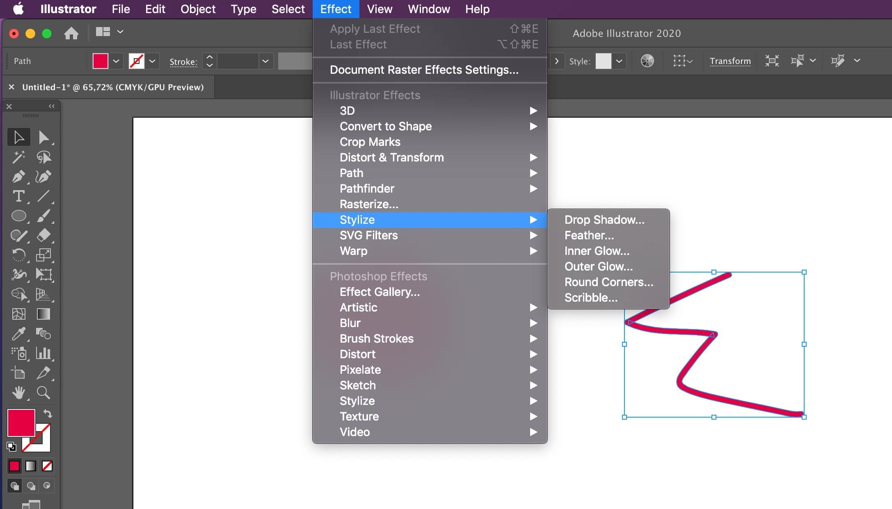Screen dimensions: 892x509
Task: Click the red fill color swatch in toolbox
Action: (21, 423)
